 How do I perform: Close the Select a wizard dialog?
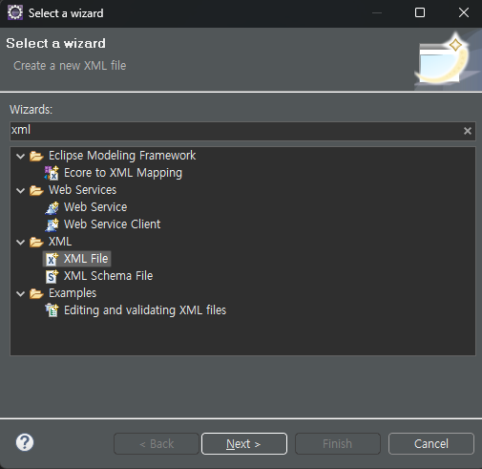coord(464,12)
